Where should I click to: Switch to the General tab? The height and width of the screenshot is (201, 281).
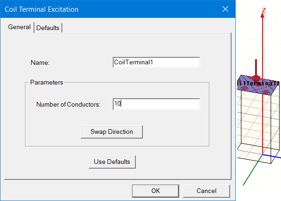pos(19,27)
